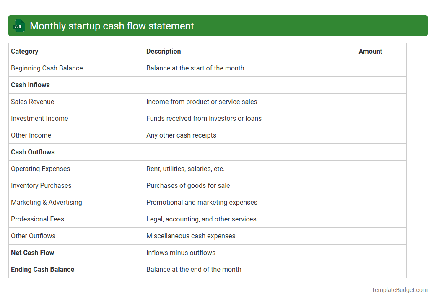Click the Net Cash Flow amount cell

pos(381,253)
